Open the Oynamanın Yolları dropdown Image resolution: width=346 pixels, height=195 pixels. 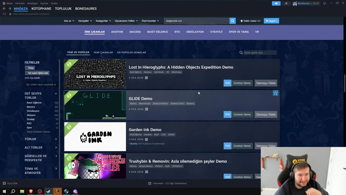(x=126, y=21)
